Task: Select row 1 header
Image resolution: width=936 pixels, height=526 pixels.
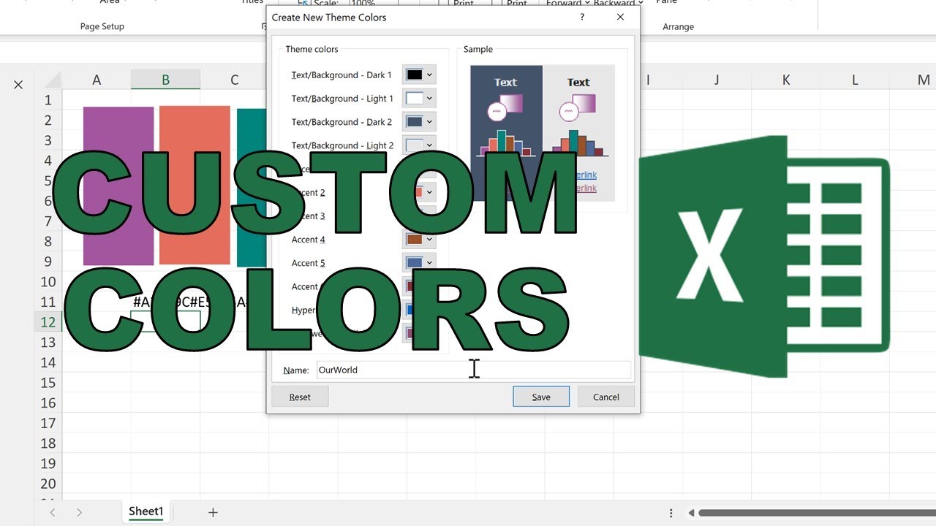Action: [48, 100]
